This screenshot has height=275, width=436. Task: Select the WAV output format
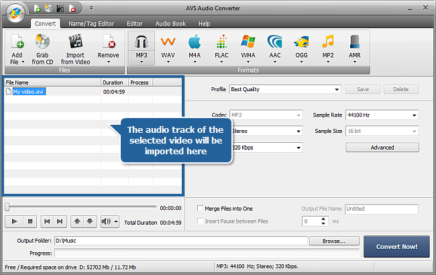[x=168, y=46]
